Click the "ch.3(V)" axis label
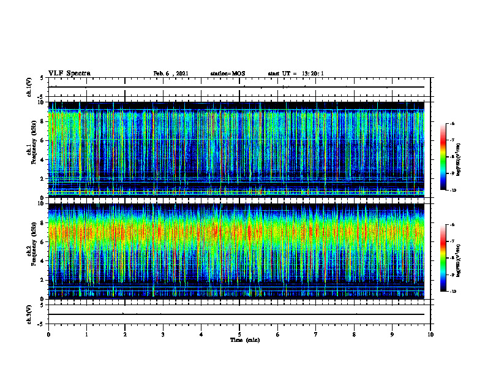The image size is (485, 375). tap(29, 315)
